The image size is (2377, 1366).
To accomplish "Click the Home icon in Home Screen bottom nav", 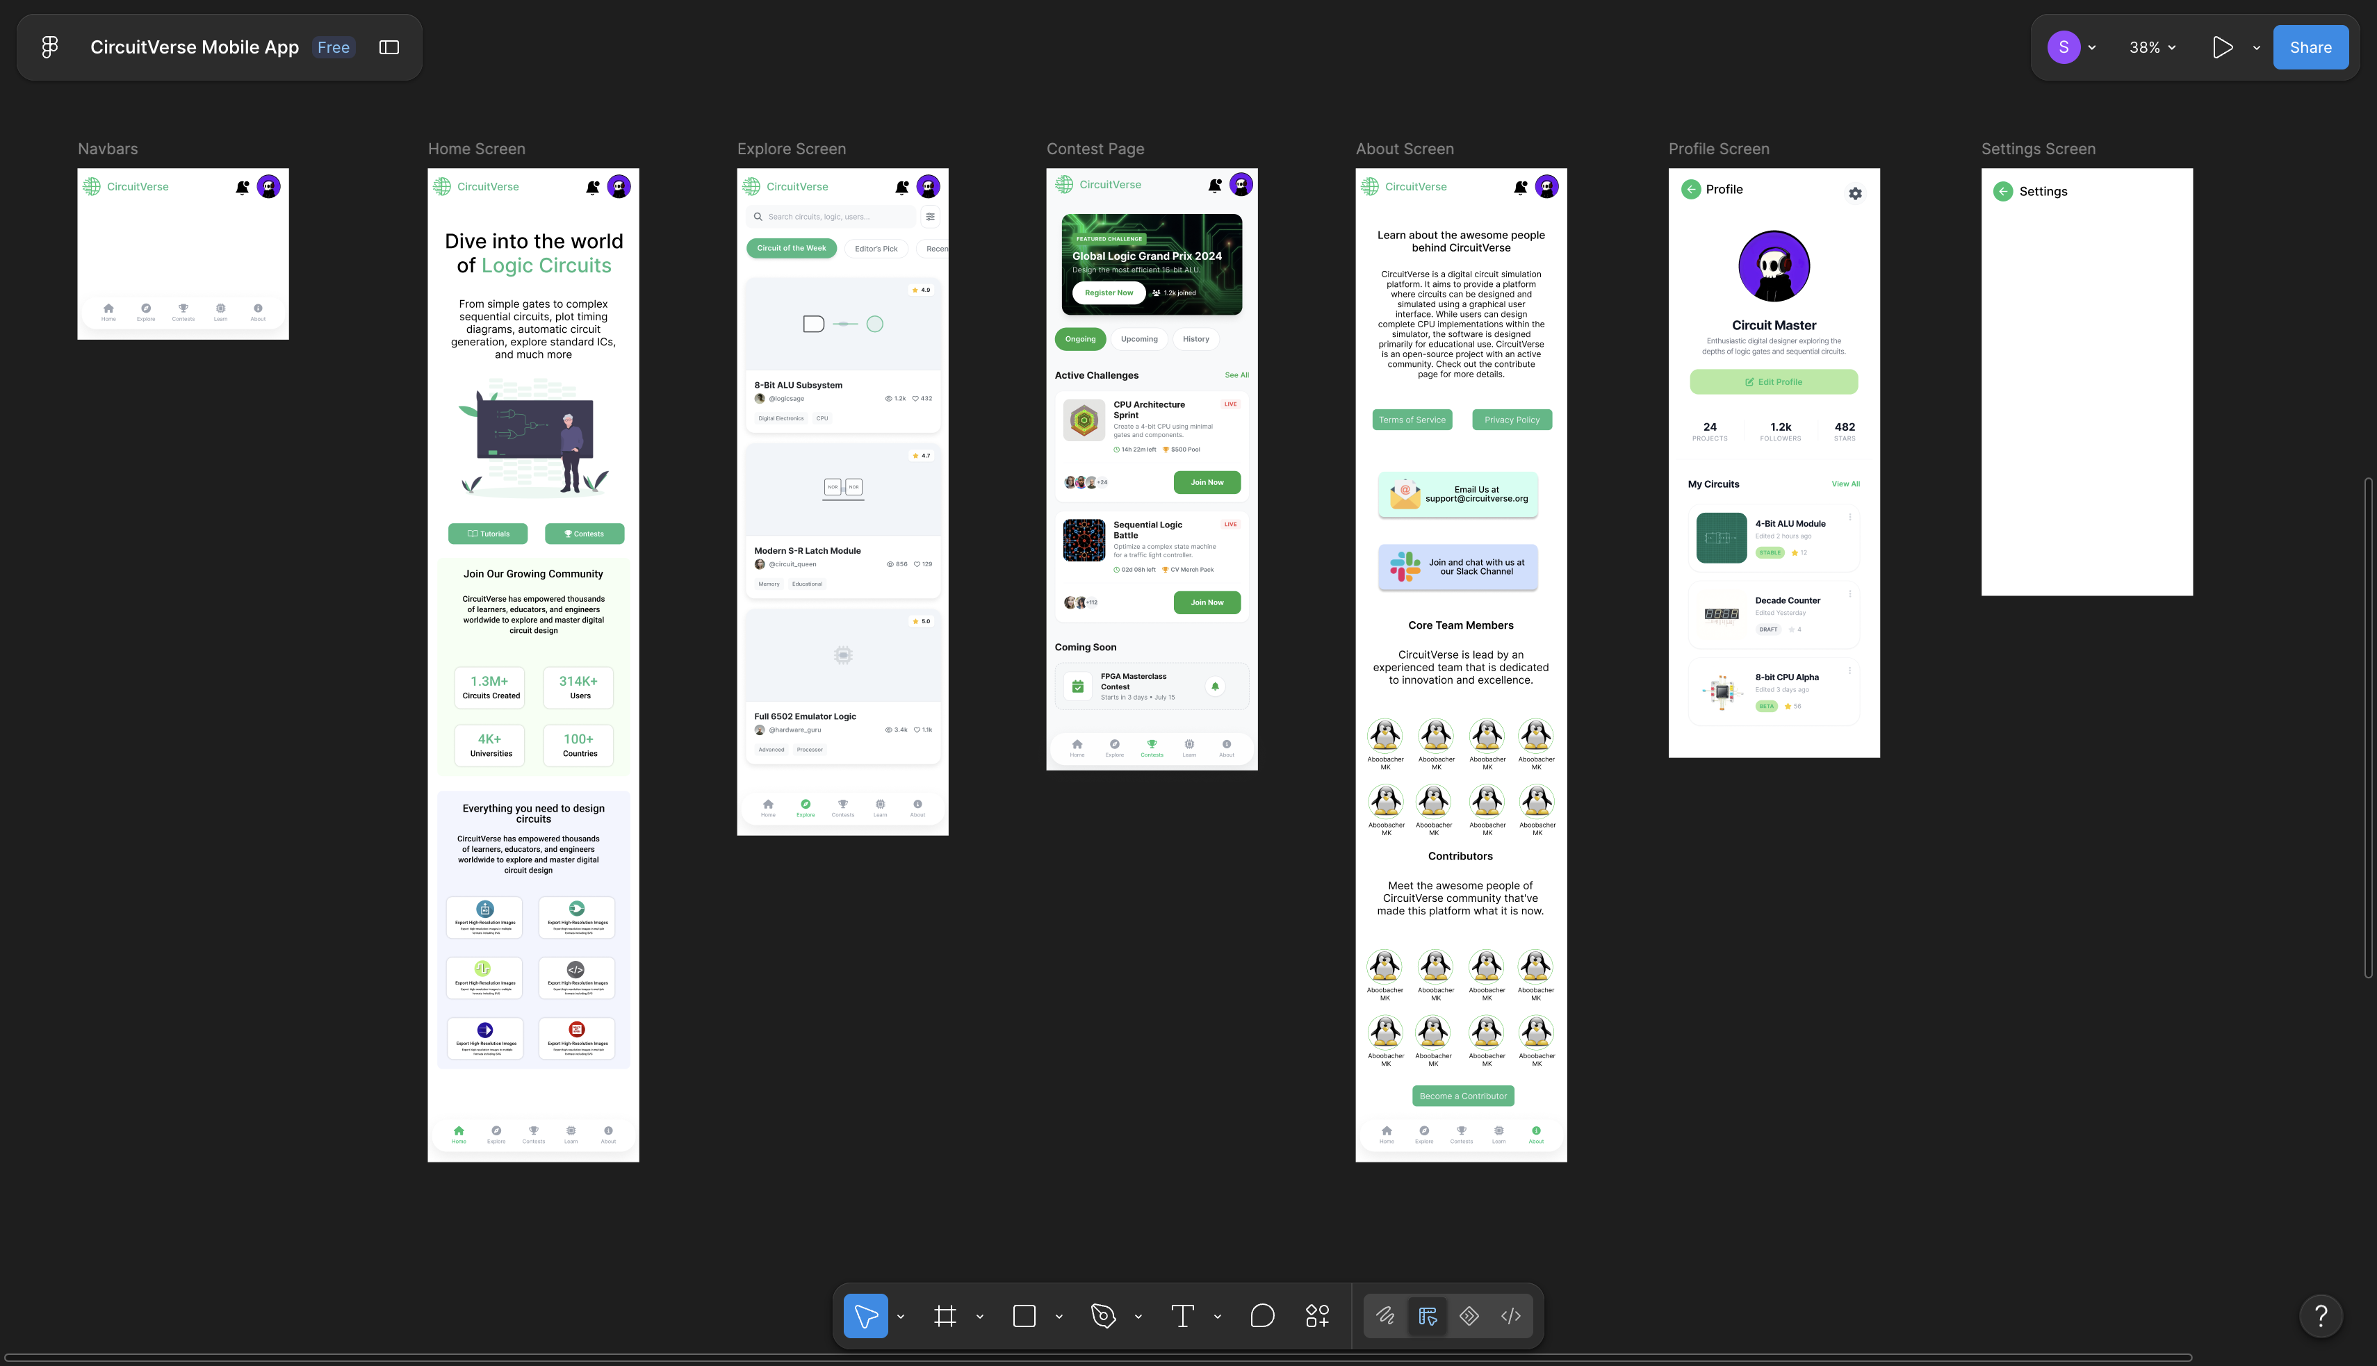I will pyautogui.click(x=459, y=1130).
